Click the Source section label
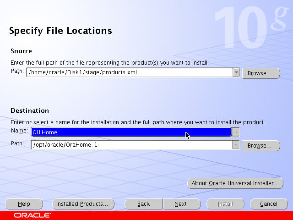 tap(22, 51)
